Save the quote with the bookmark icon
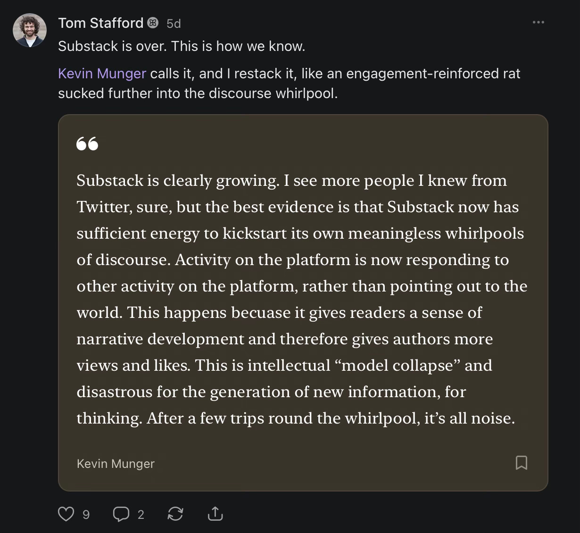The image size is (580, 533). click(x=521, y=463)
